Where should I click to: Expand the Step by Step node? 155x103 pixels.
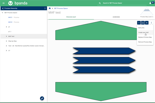tap(6, 41)
